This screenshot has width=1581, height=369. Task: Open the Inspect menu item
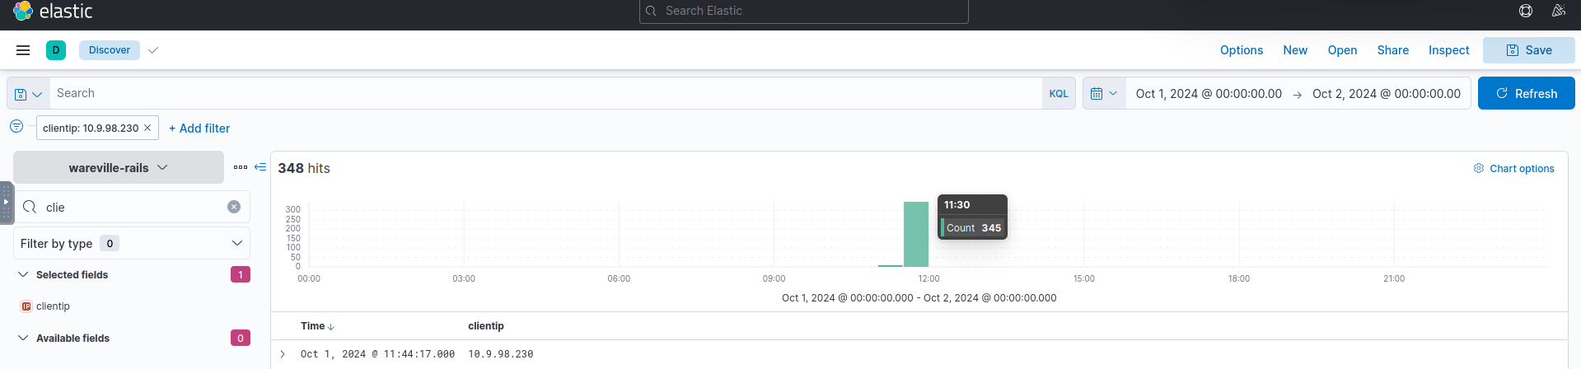click(1448, 50)
